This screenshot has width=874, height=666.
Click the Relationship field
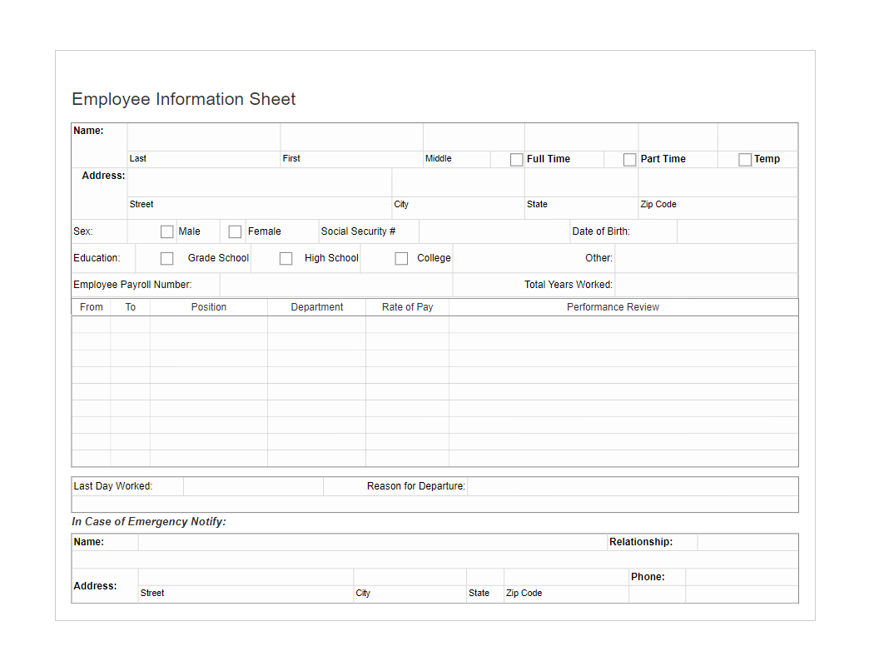point(747,542)
